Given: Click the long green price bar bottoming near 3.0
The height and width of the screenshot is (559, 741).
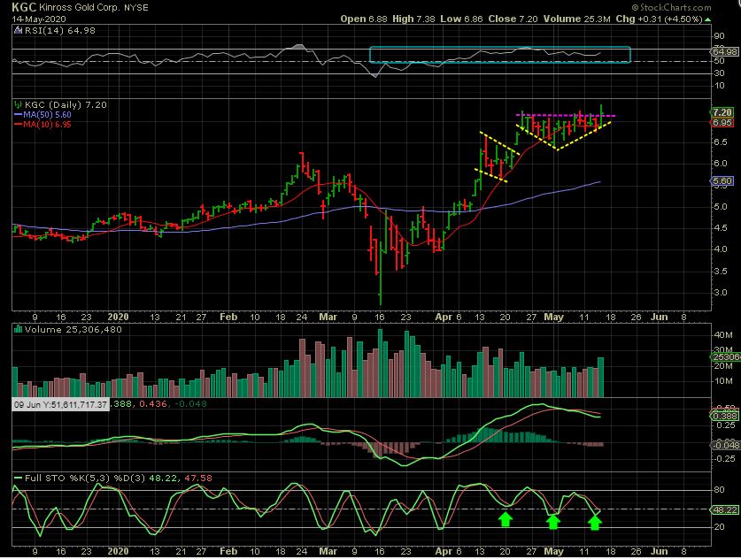Looking at the screenshot, I should click(381, 272).
